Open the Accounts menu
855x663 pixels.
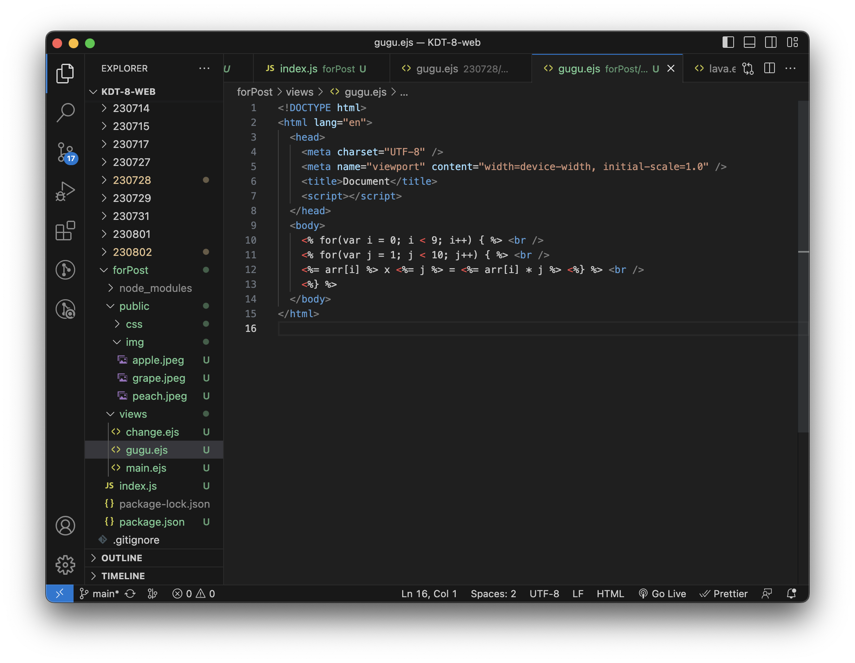click(65, 526)
